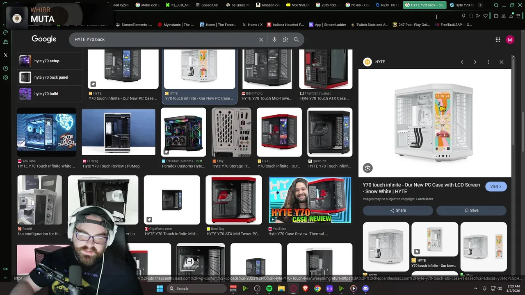
Task: Open the Quiet PC black case thumbnail
Action: click(x=330, y=132)
